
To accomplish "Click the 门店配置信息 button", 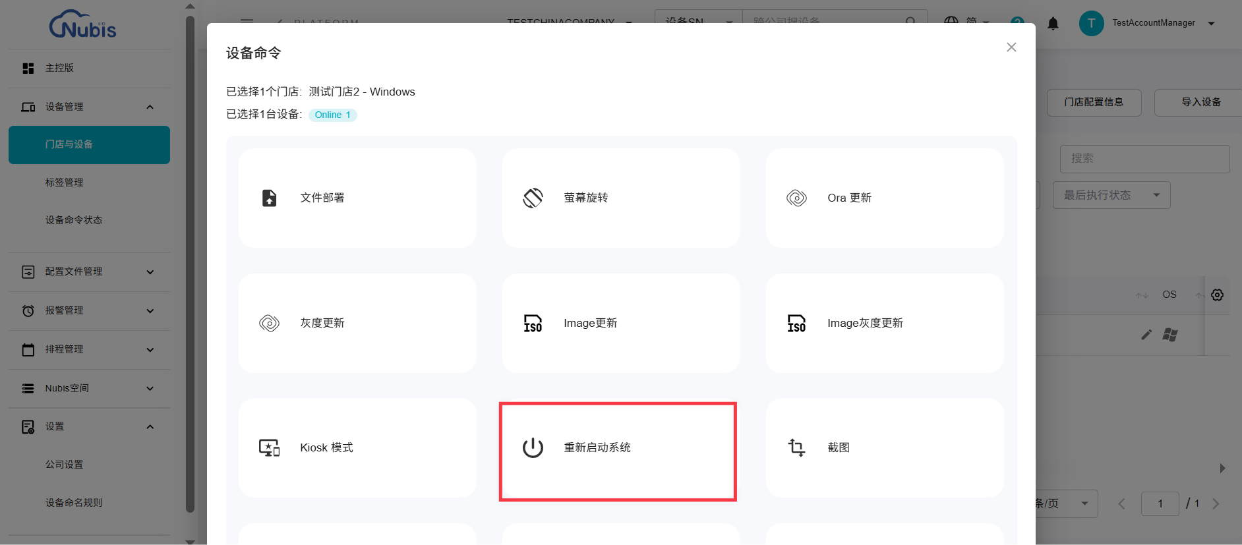I will [x=1094, y=102].
